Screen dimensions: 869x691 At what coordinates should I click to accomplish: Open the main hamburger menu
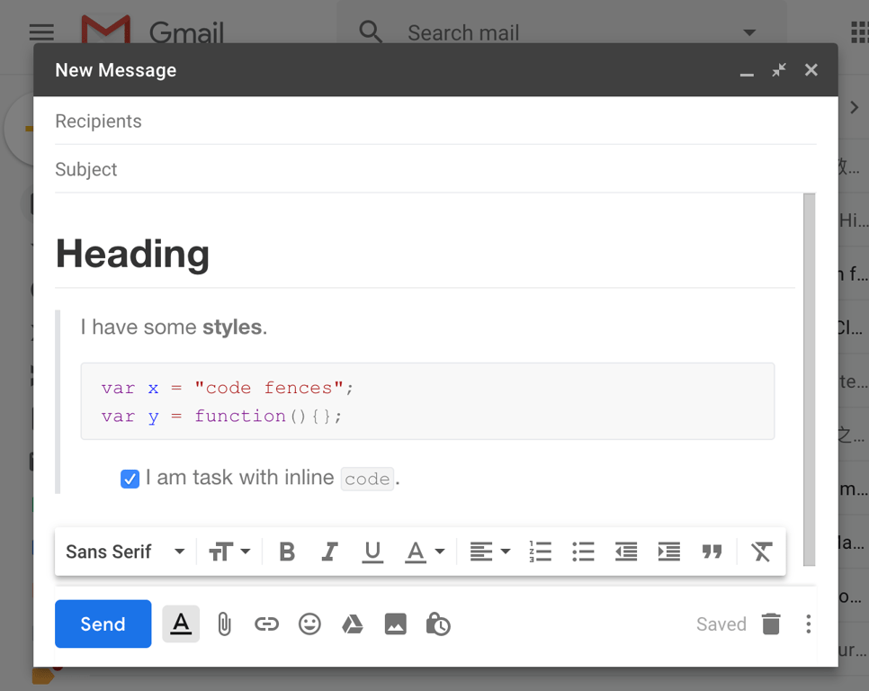(x=41, y=32)
